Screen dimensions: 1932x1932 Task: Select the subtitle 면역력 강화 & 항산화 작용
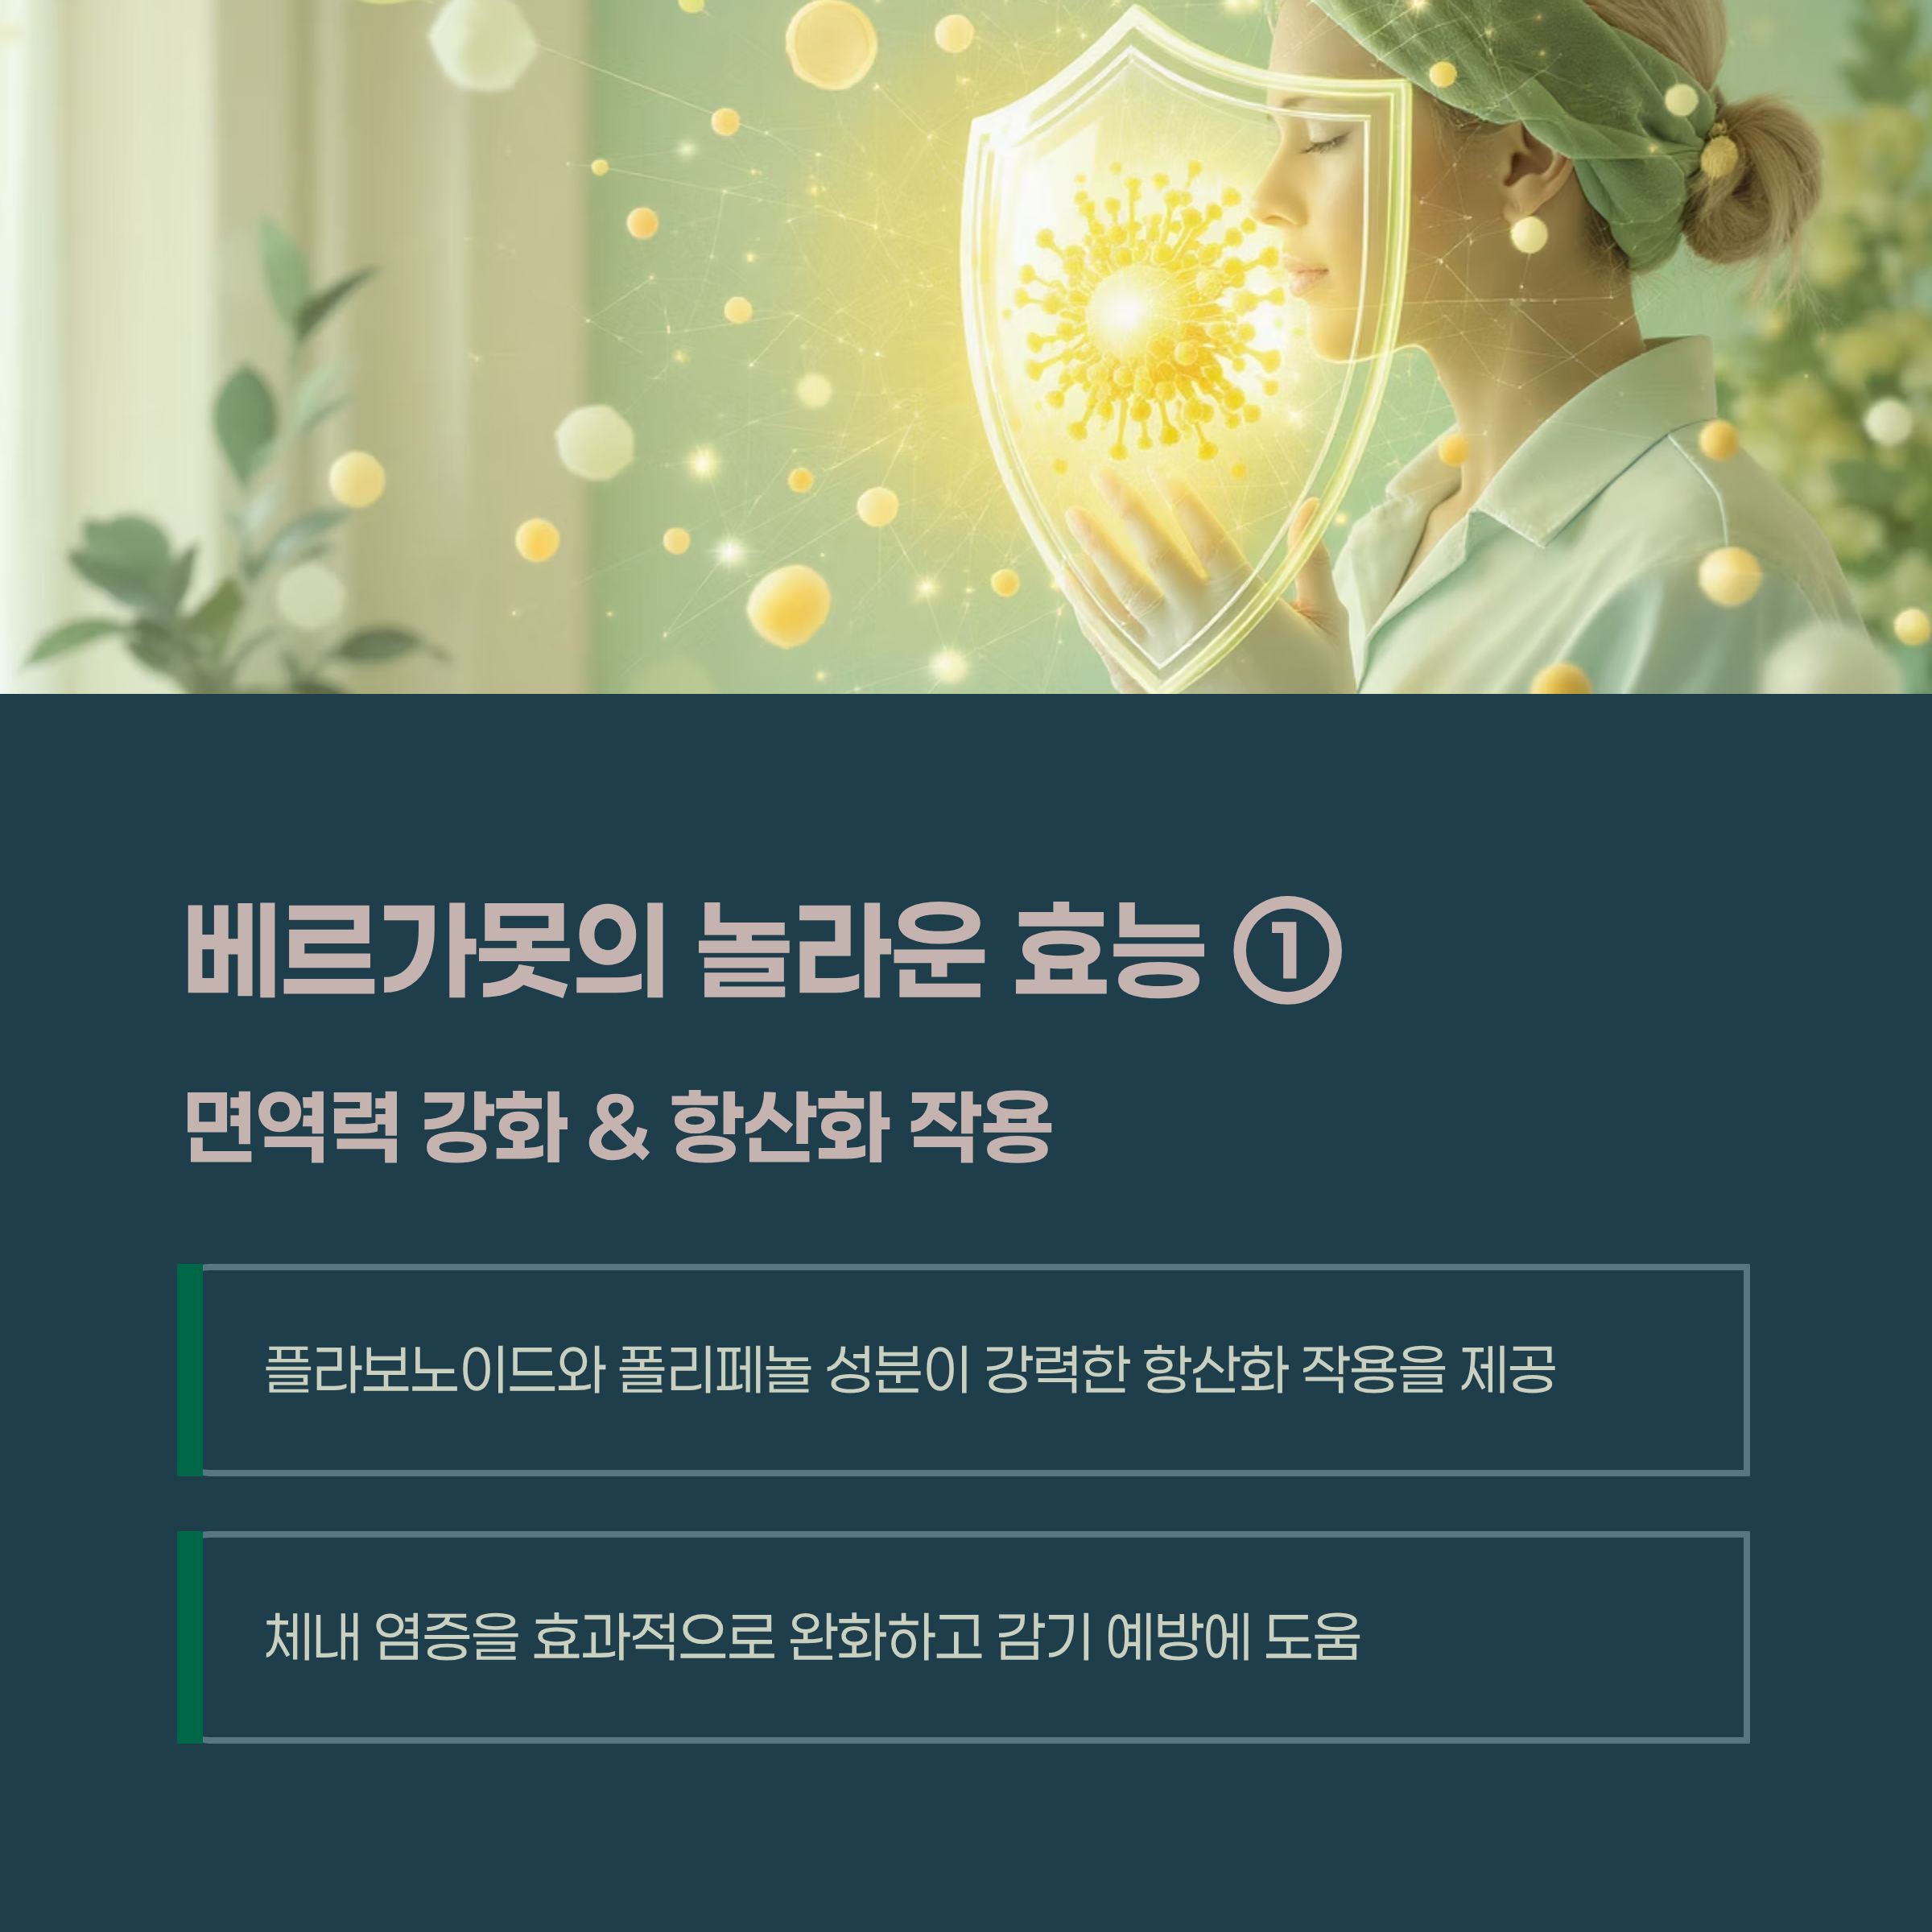(618, 1126)
